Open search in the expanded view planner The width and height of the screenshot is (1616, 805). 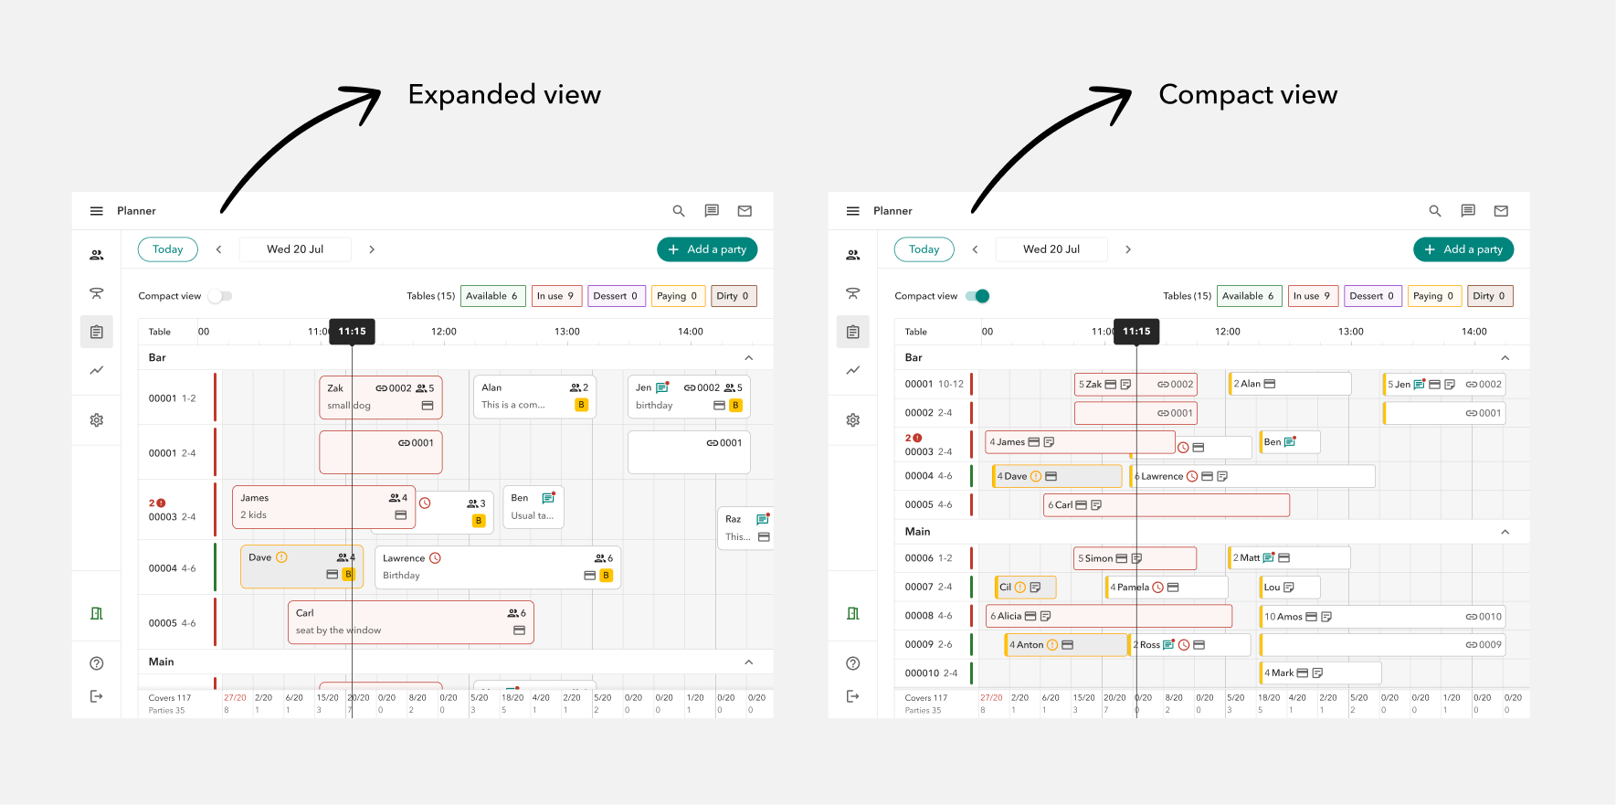tap(679, 211)
